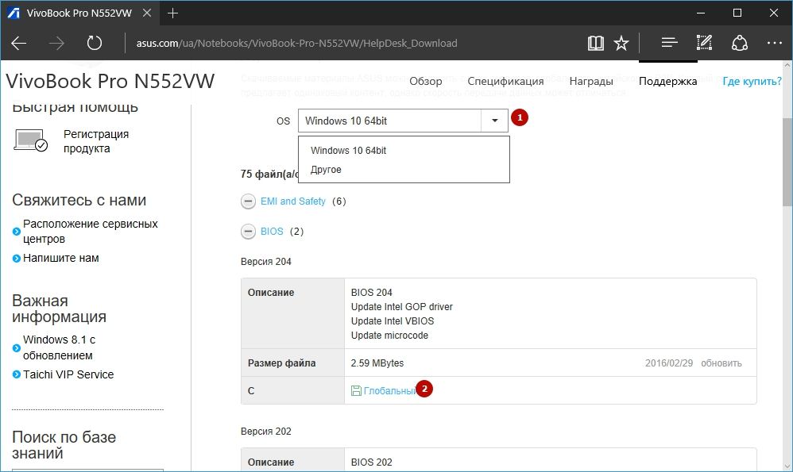Image resolution: width=793 pixels, height=472 pixels.
Task: Click the Глобальный download link
Action: click(x=389, y=390)
